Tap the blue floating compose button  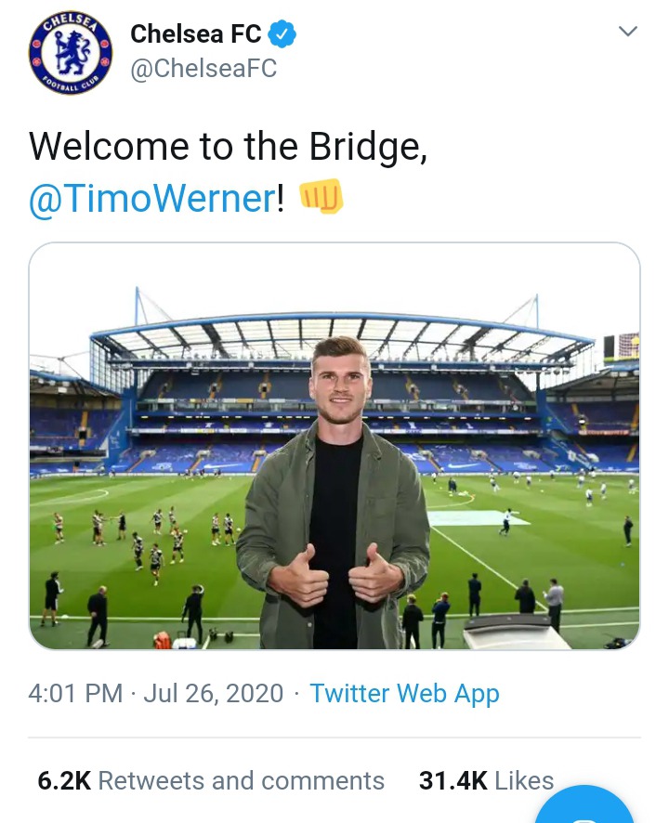tap(585, 808)
